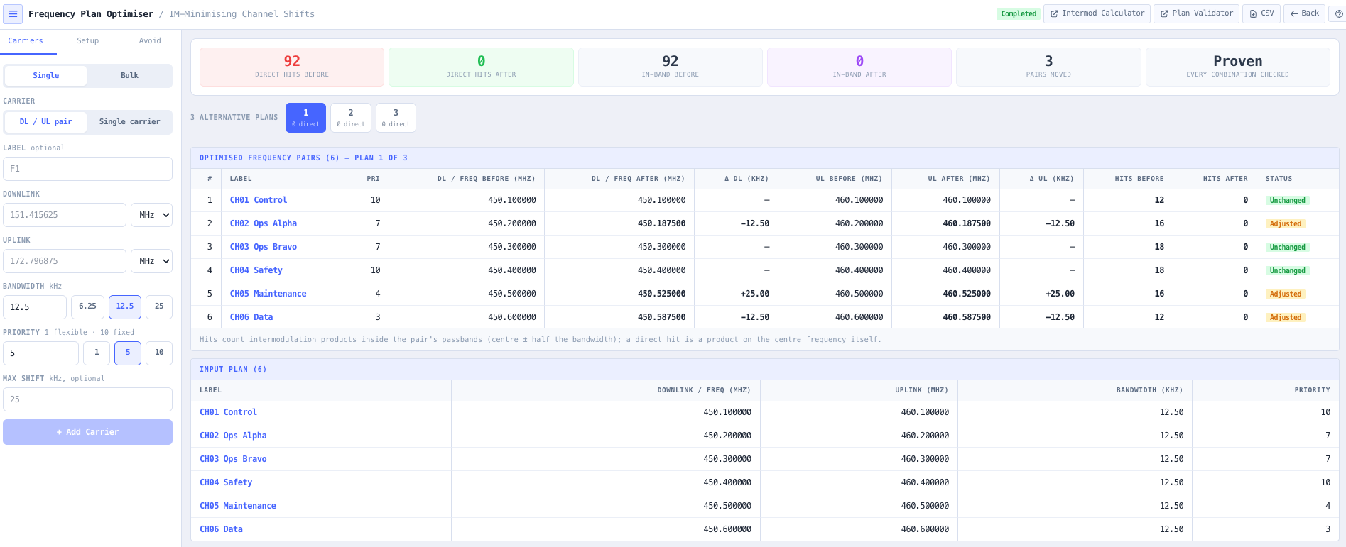This screenshot has width=1346, height=547.
Task: Select alternative plan 2
Action: coord(351,118)
